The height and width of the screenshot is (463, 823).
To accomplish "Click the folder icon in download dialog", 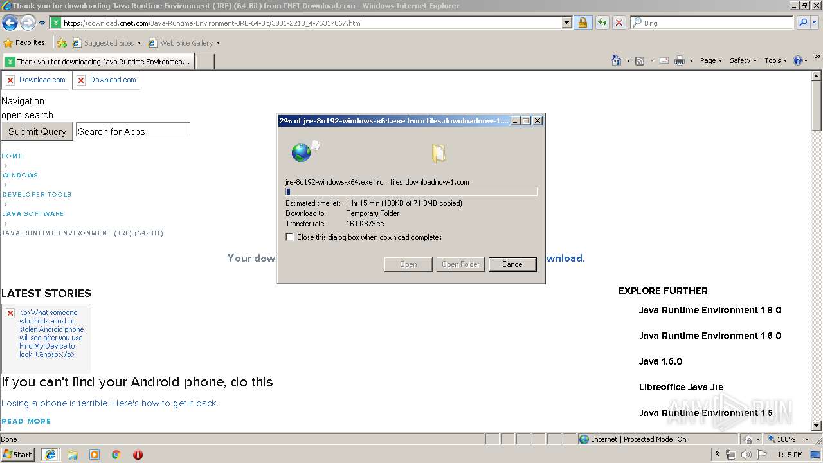I will coord(439,153).
